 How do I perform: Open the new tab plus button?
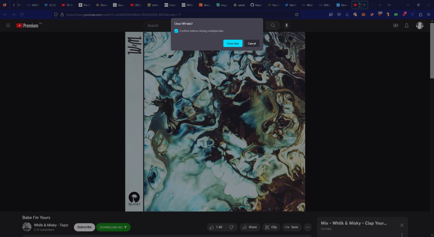point(380,5)
